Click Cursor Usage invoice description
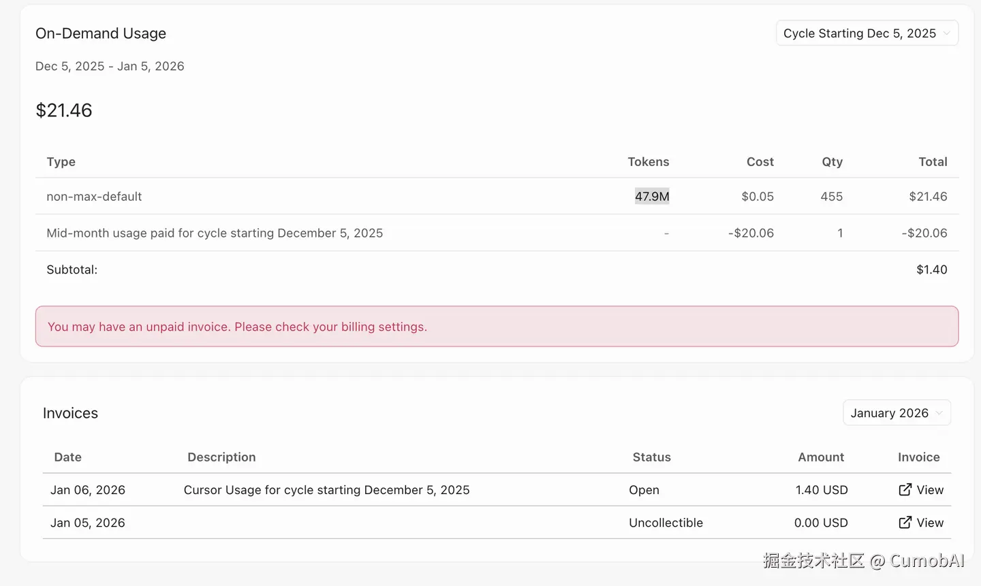The height and width of the screenshot is (586, 981). coord(326,490)
